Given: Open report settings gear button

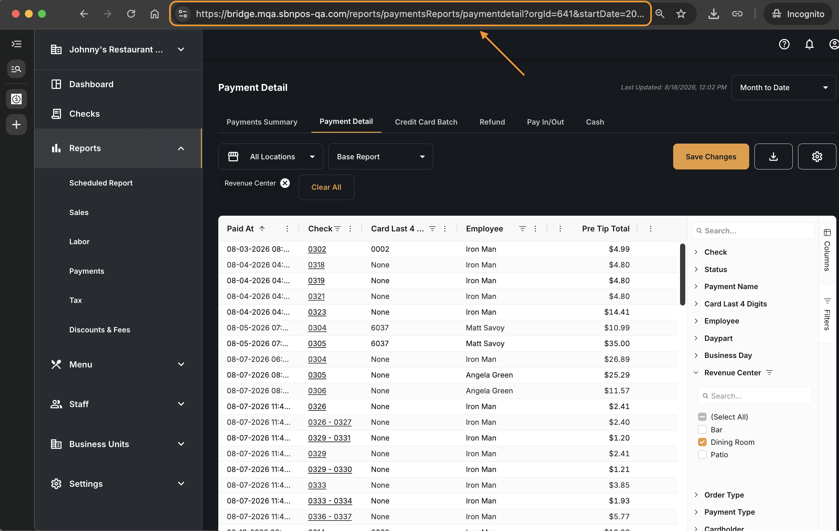Looking at the screenshot, I should pos(817,157).
